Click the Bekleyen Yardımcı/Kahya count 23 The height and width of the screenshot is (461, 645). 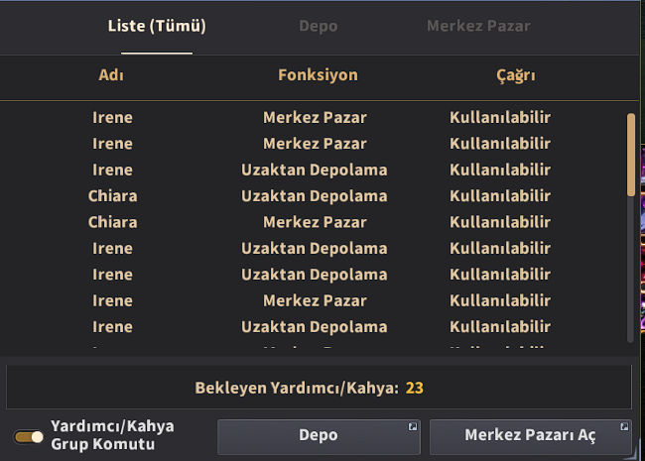tap(414, 388)
